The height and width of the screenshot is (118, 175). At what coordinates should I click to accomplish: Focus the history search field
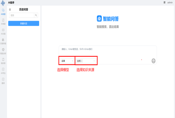(x=22, y=15)
